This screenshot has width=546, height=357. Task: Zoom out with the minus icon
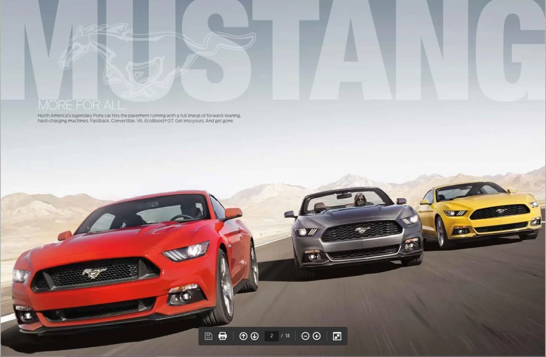305,336
